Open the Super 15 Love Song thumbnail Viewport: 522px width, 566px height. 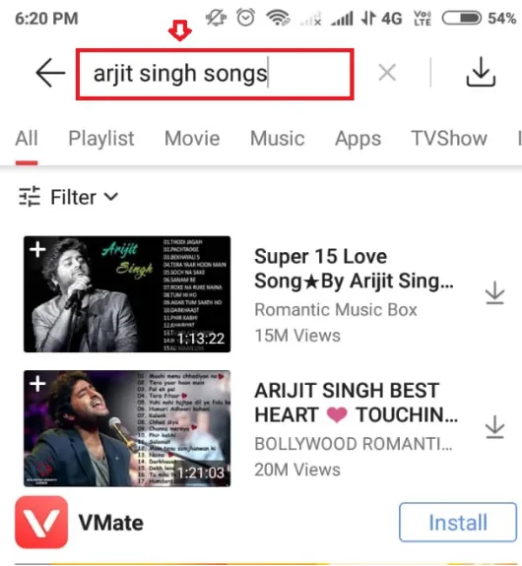127,294
